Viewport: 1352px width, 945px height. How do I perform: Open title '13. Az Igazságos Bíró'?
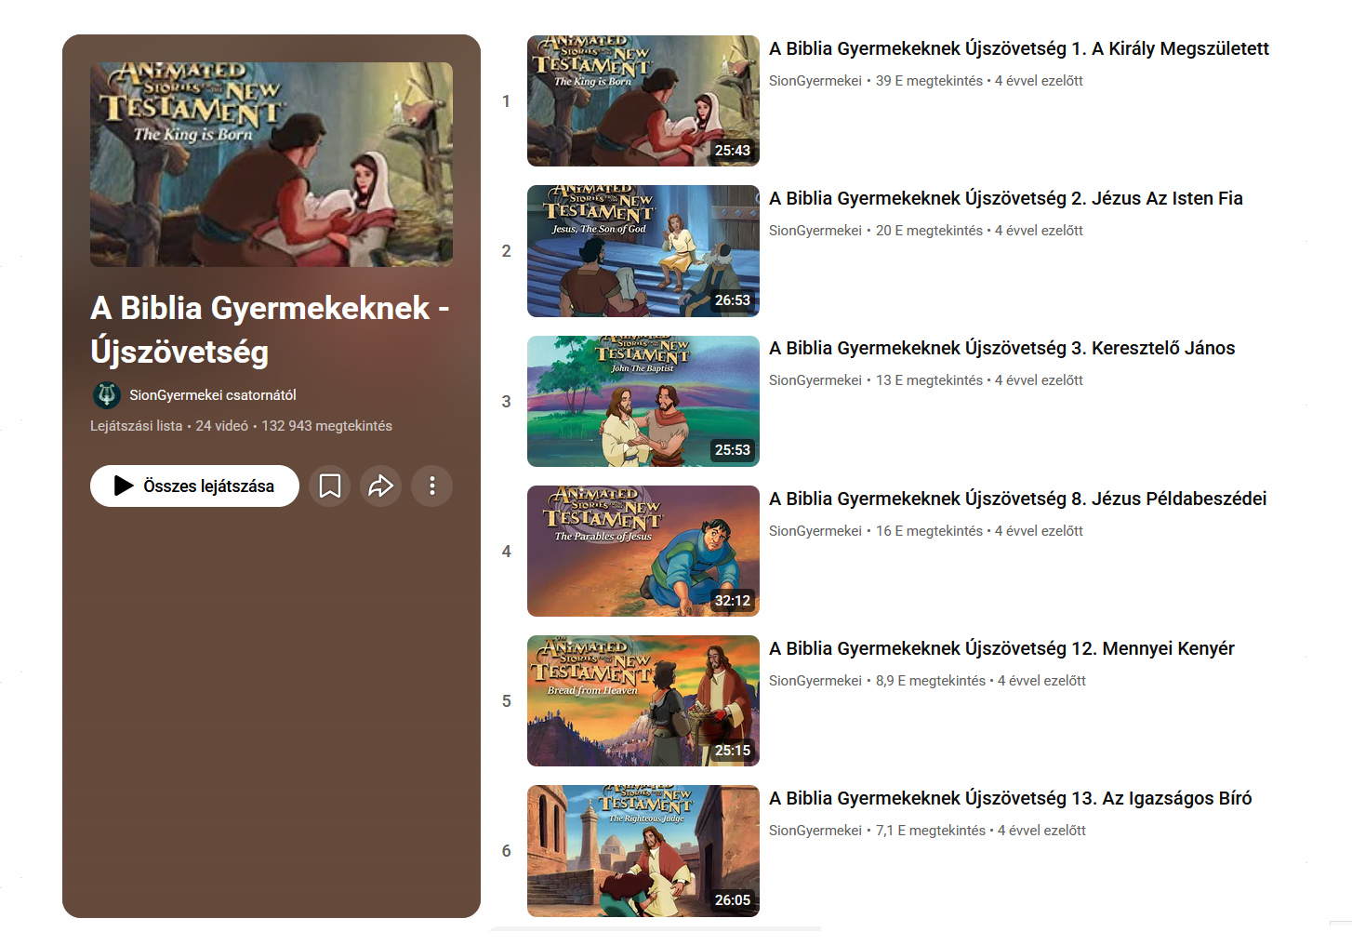(x=1010, y=798)
